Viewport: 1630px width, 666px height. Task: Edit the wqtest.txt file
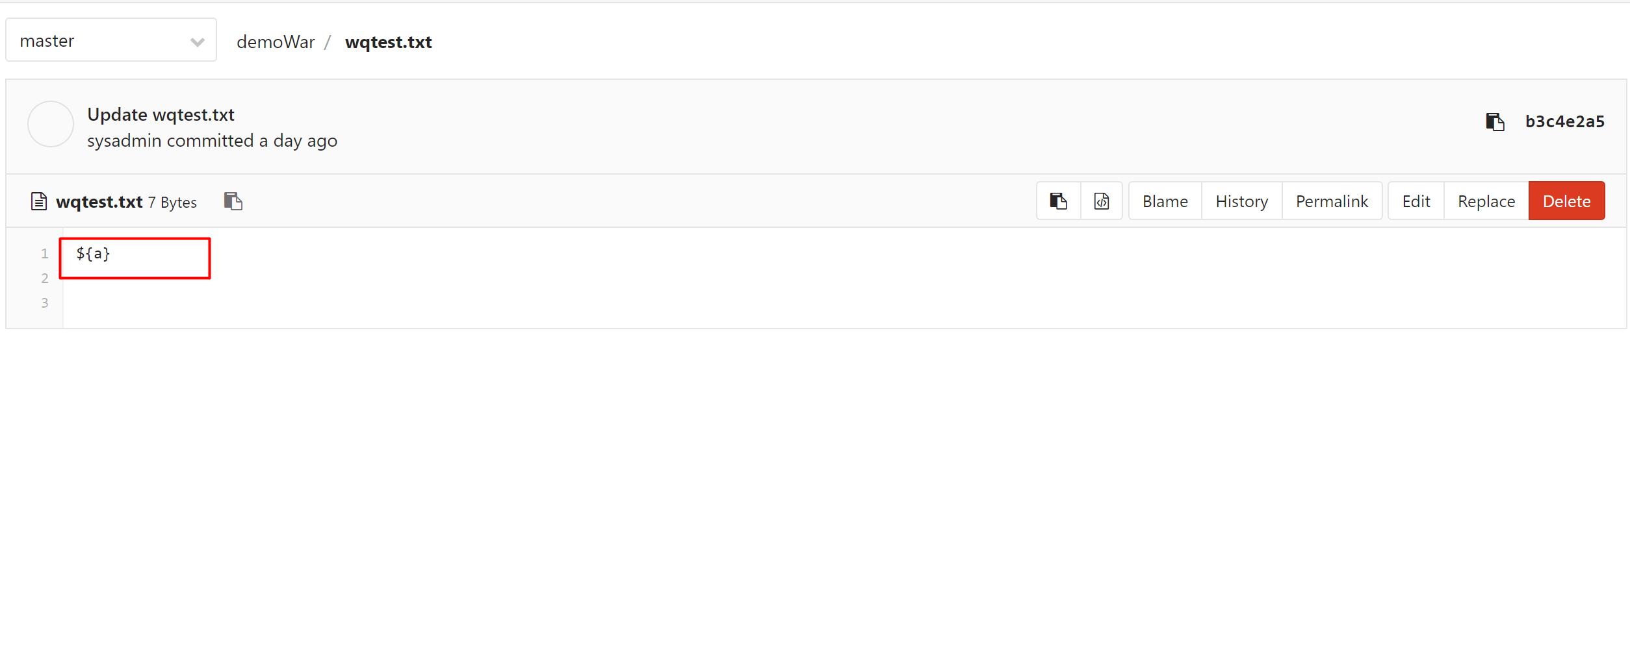pyautogui.click(x=1416, y=201)
